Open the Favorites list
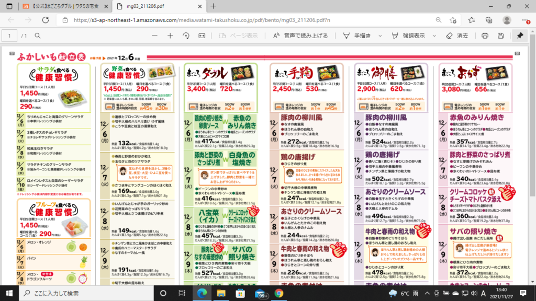 point(472,20)
